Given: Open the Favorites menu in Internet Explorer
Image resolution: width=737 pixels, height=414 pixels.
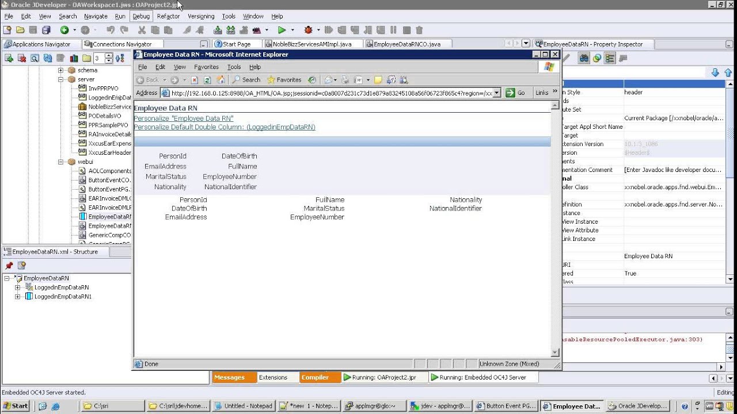Looking at the screenshot, I should [x=206, y=67].
